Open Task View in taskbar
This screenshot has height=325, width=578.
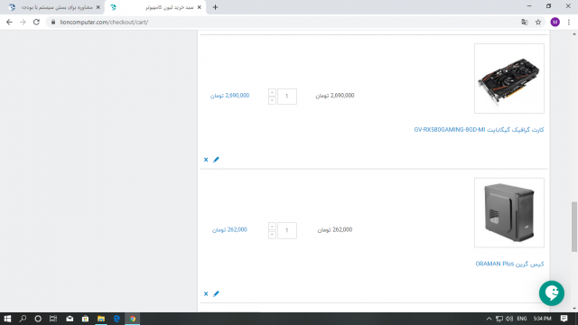tap(53, 319)
